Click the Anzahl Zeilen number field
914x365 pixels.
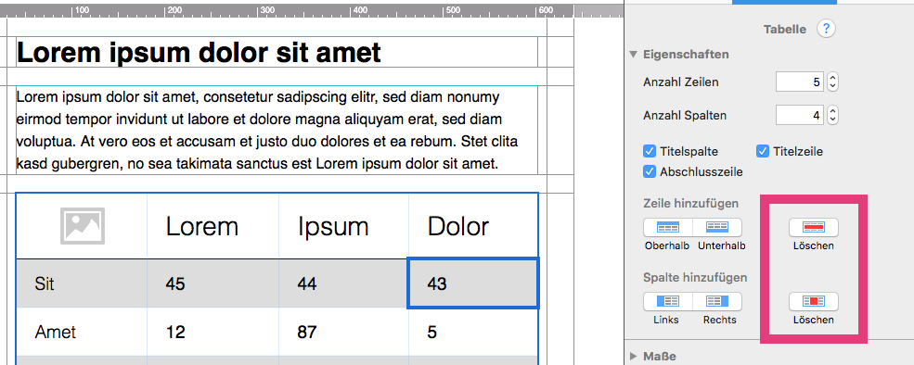click(800, 82)
